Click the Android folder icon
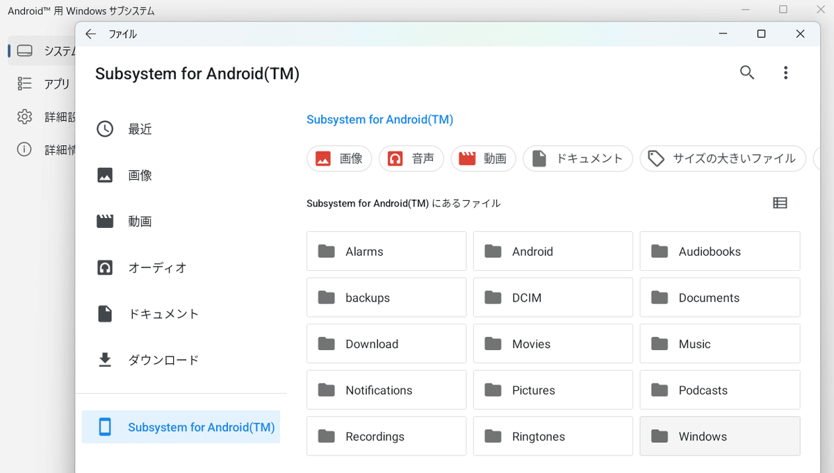This screenshot has height=473, width=834. (493, 251)
